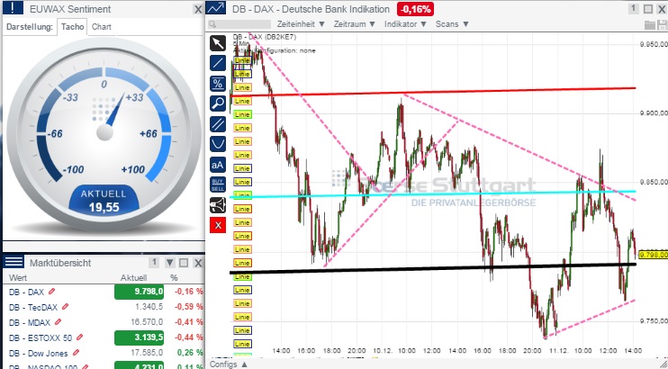Open the Zeiteinheit dropdown
Viewport: 668px width, 369px height.
click(301, 24)
